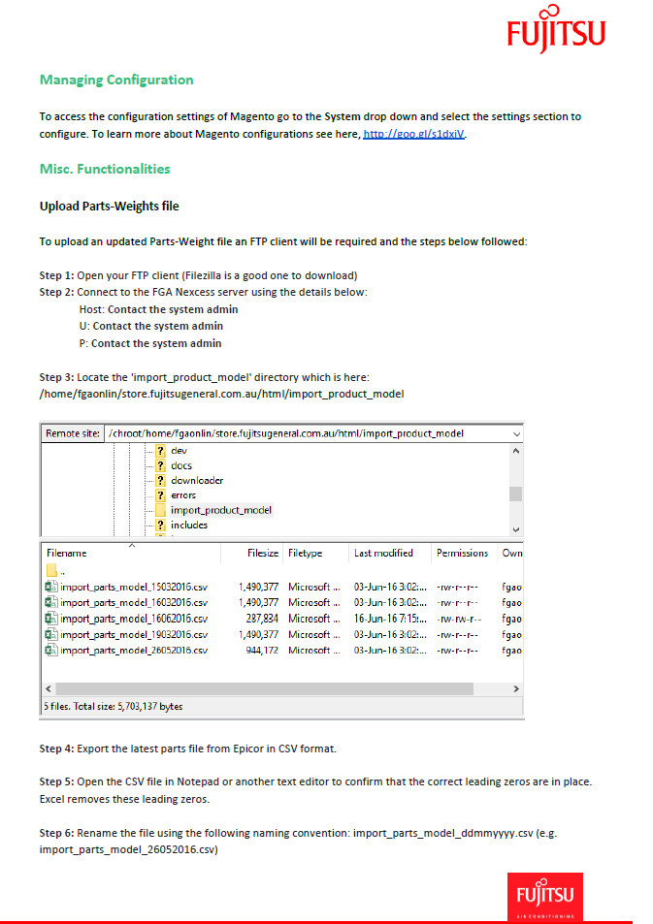Viewport: 653px width, 924px height.
Task: Sort by the Filesize column header
Action: click(x=263, y=553)
